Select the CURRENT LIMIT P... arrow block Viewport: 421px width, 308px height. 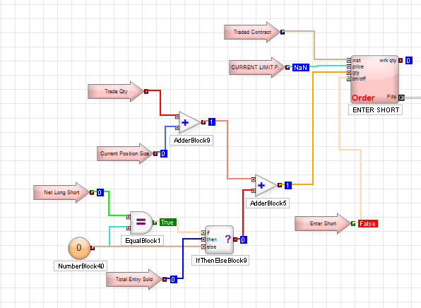point(257,67)
